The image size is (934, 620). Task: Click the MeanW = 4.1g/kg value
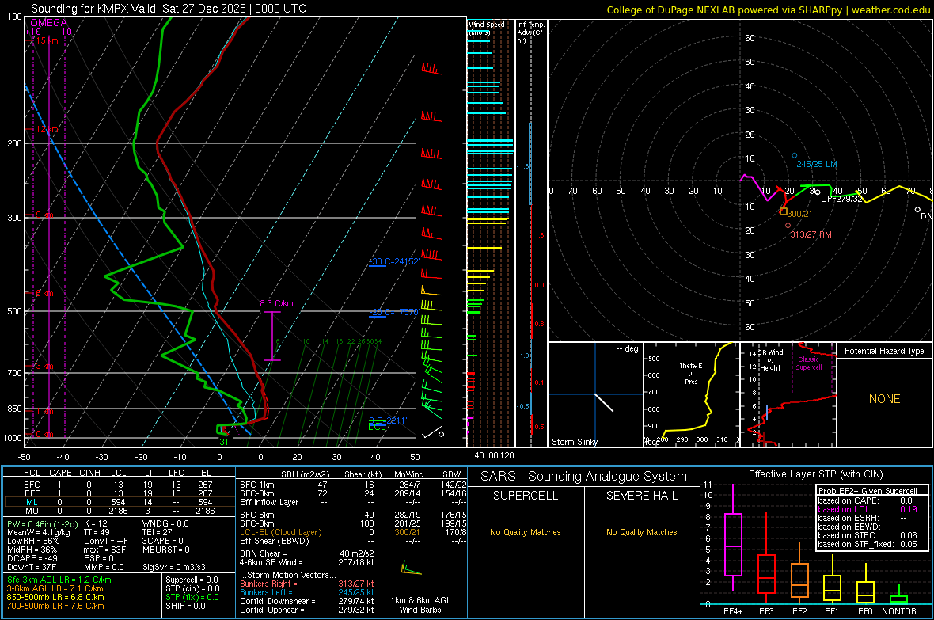point(38,532)
